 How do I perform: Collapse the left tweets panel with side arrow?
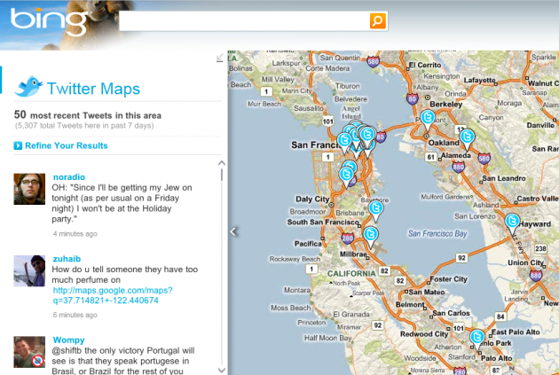point(233,231)
